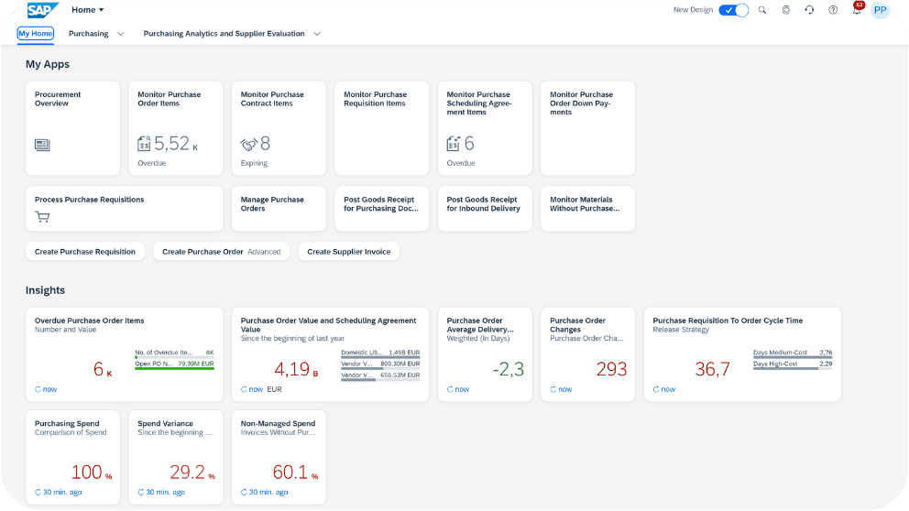Image resolution: width=909 pixels, height=511 pixels.
Task: Open the assistant icon beside the search icon
Action: (x=786, y=10)
